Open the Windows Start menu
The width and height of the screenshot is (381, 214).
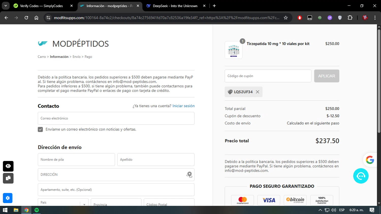pos(5,210)
